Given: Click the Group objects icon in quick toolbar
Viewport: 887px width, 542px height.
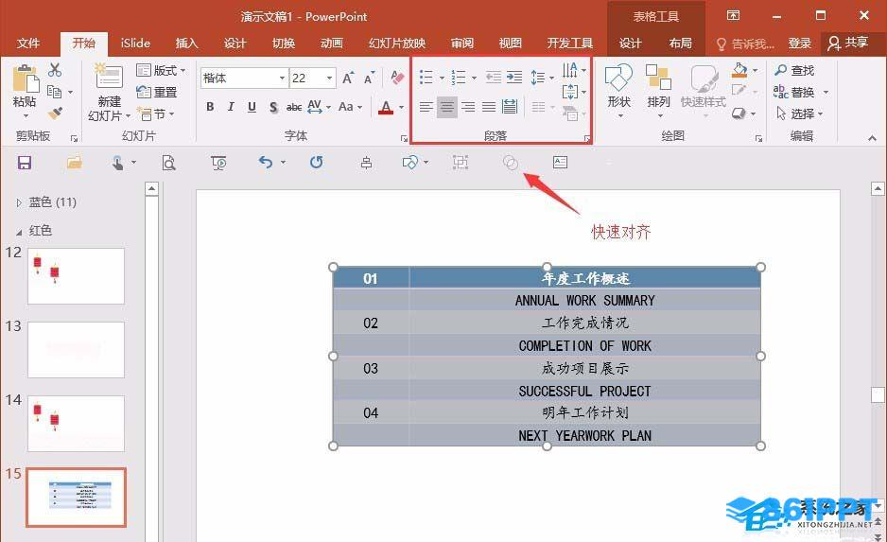Looking at the screenshot, I should point(461,163).
